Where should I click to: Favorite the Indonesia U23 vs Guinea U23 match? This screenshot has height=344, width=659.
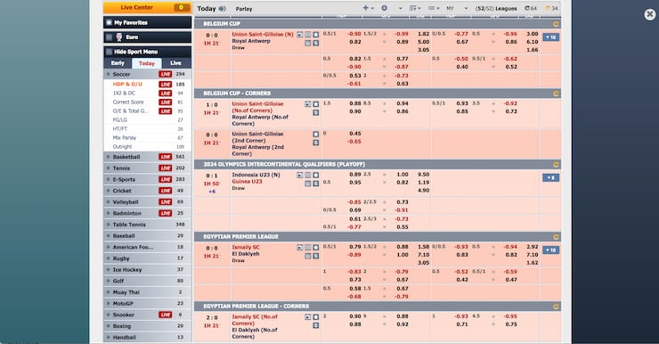point(315,175)
